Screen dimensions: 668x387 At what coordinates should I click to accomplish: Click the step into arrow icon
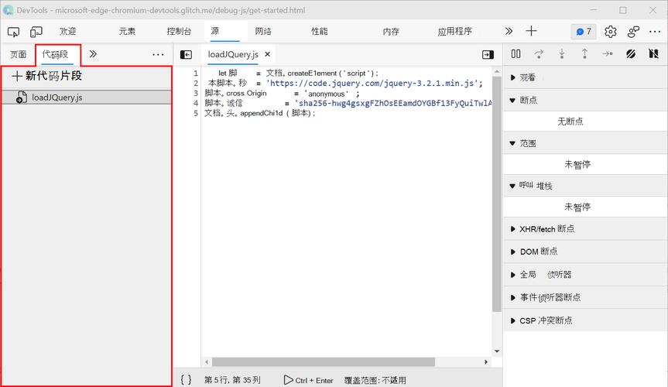pos(562,54)
